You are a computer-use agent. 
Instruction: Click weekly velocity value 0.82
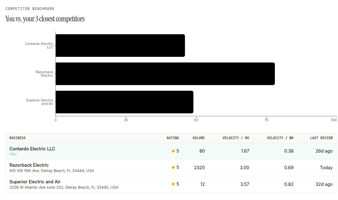click(289, 184)
